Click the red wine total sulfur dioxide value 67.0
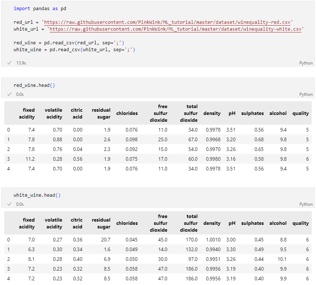The width and height of the screenshot is (316, 285). [x=193, y=139]
